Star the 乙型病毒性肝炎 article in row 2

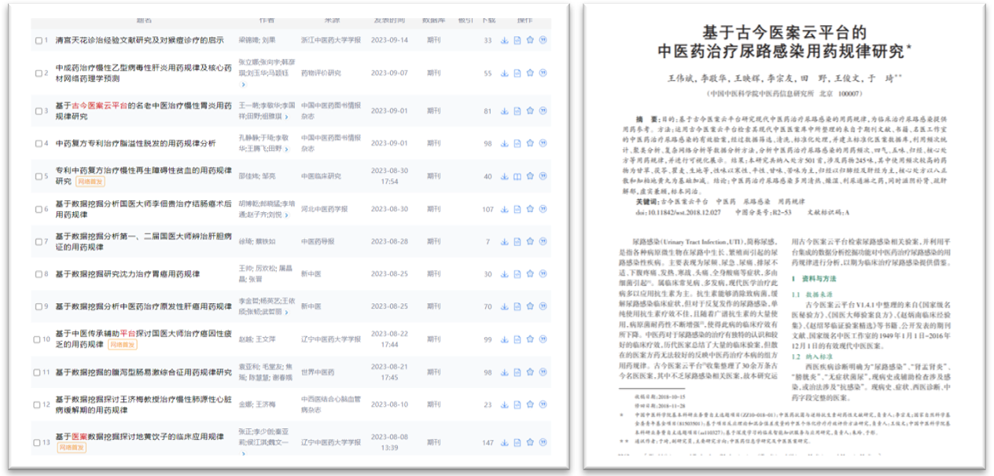click(530, 73)
